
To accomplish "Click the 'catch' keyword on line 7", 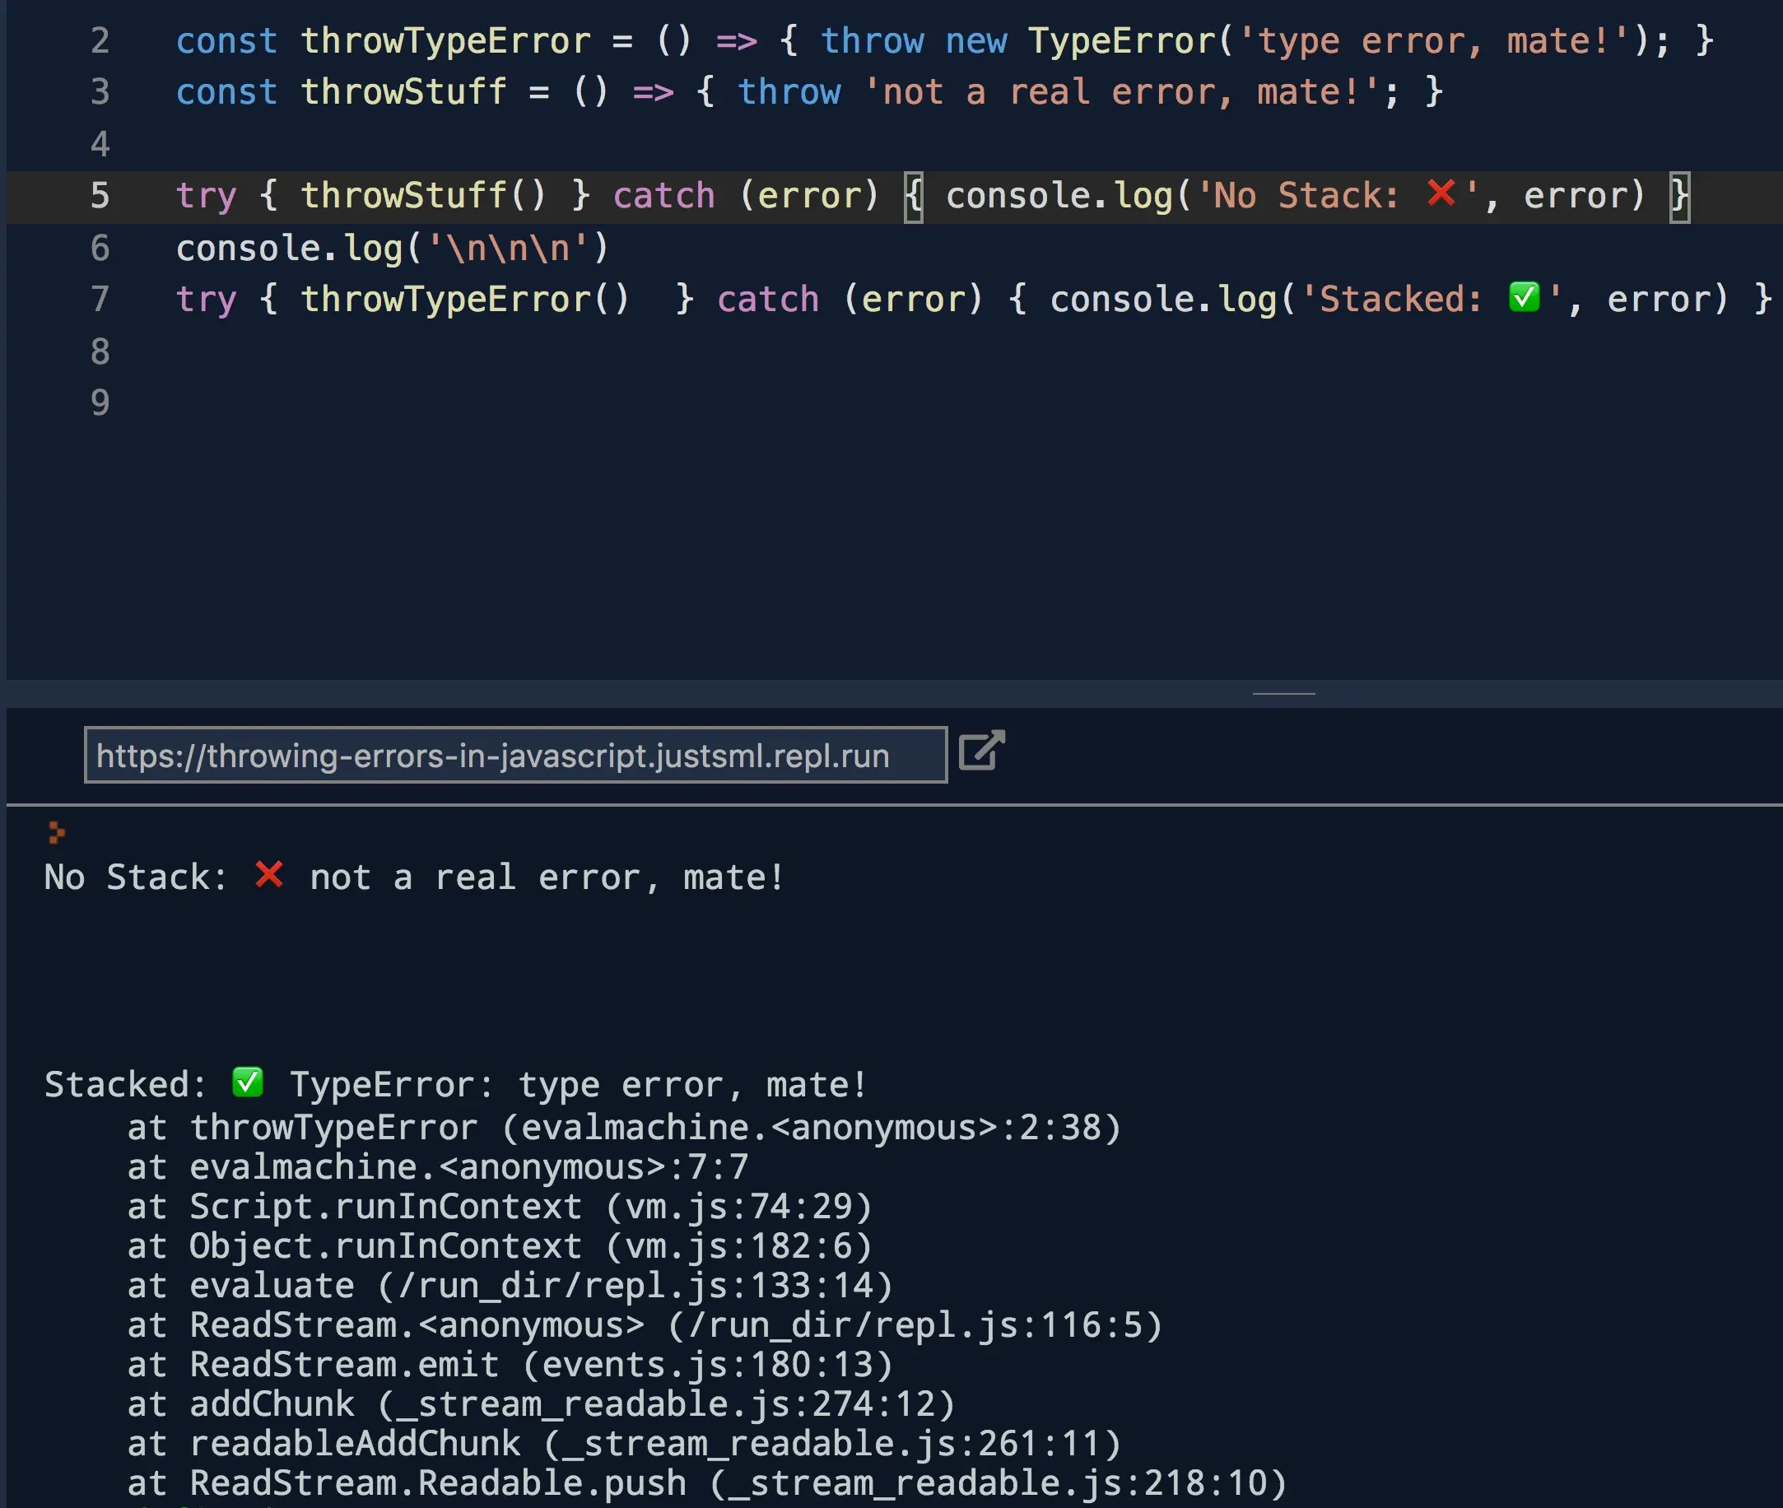I will pos(767,299).
